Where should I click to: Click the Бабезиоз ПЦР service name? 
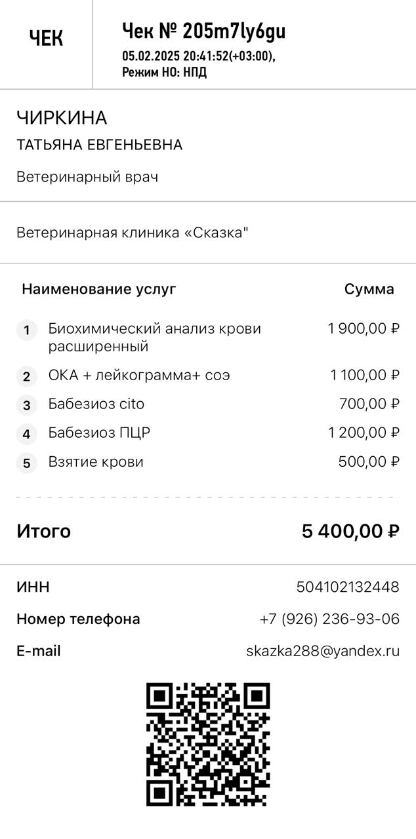(99, 433)
